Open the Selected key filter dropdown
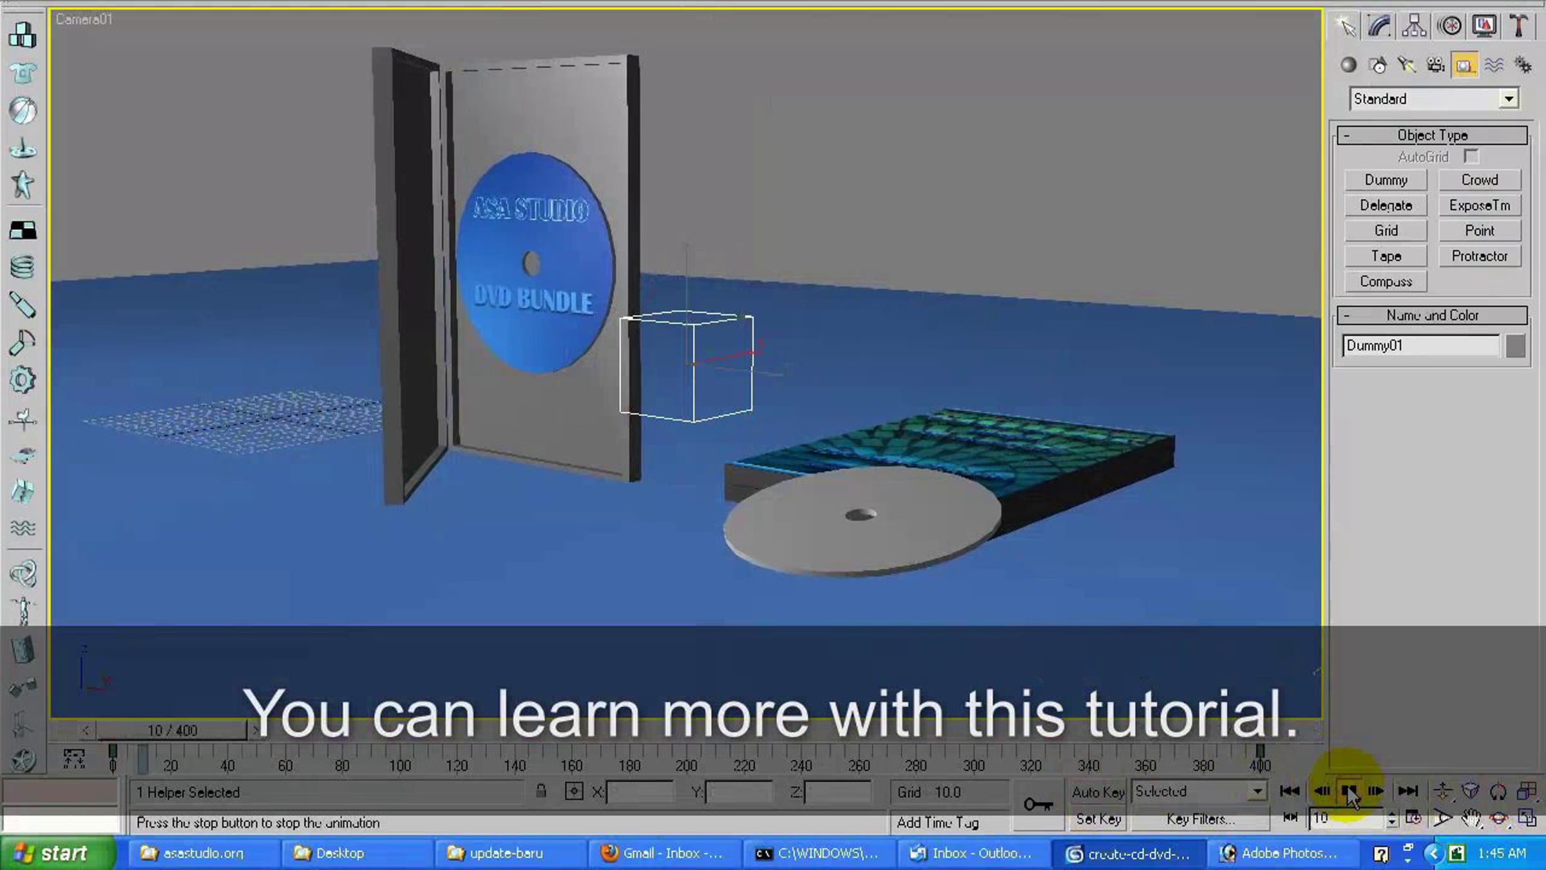The height and width of the screenshot is (870, 1546). 1257,791
